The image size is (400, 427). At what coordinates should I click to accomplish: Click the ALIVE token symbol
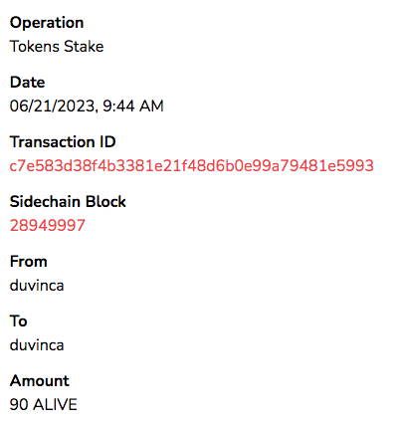click(56, 405)
